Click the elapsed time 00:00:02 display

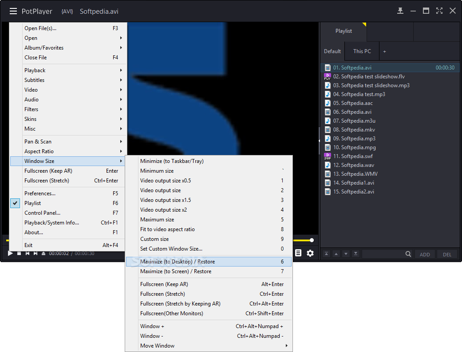(x=59, y=254)
